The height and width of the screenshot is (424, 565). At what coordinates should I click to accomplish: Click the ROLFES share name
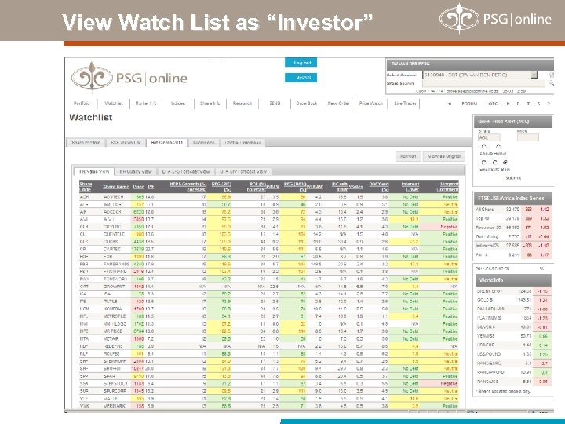point(111,353)
